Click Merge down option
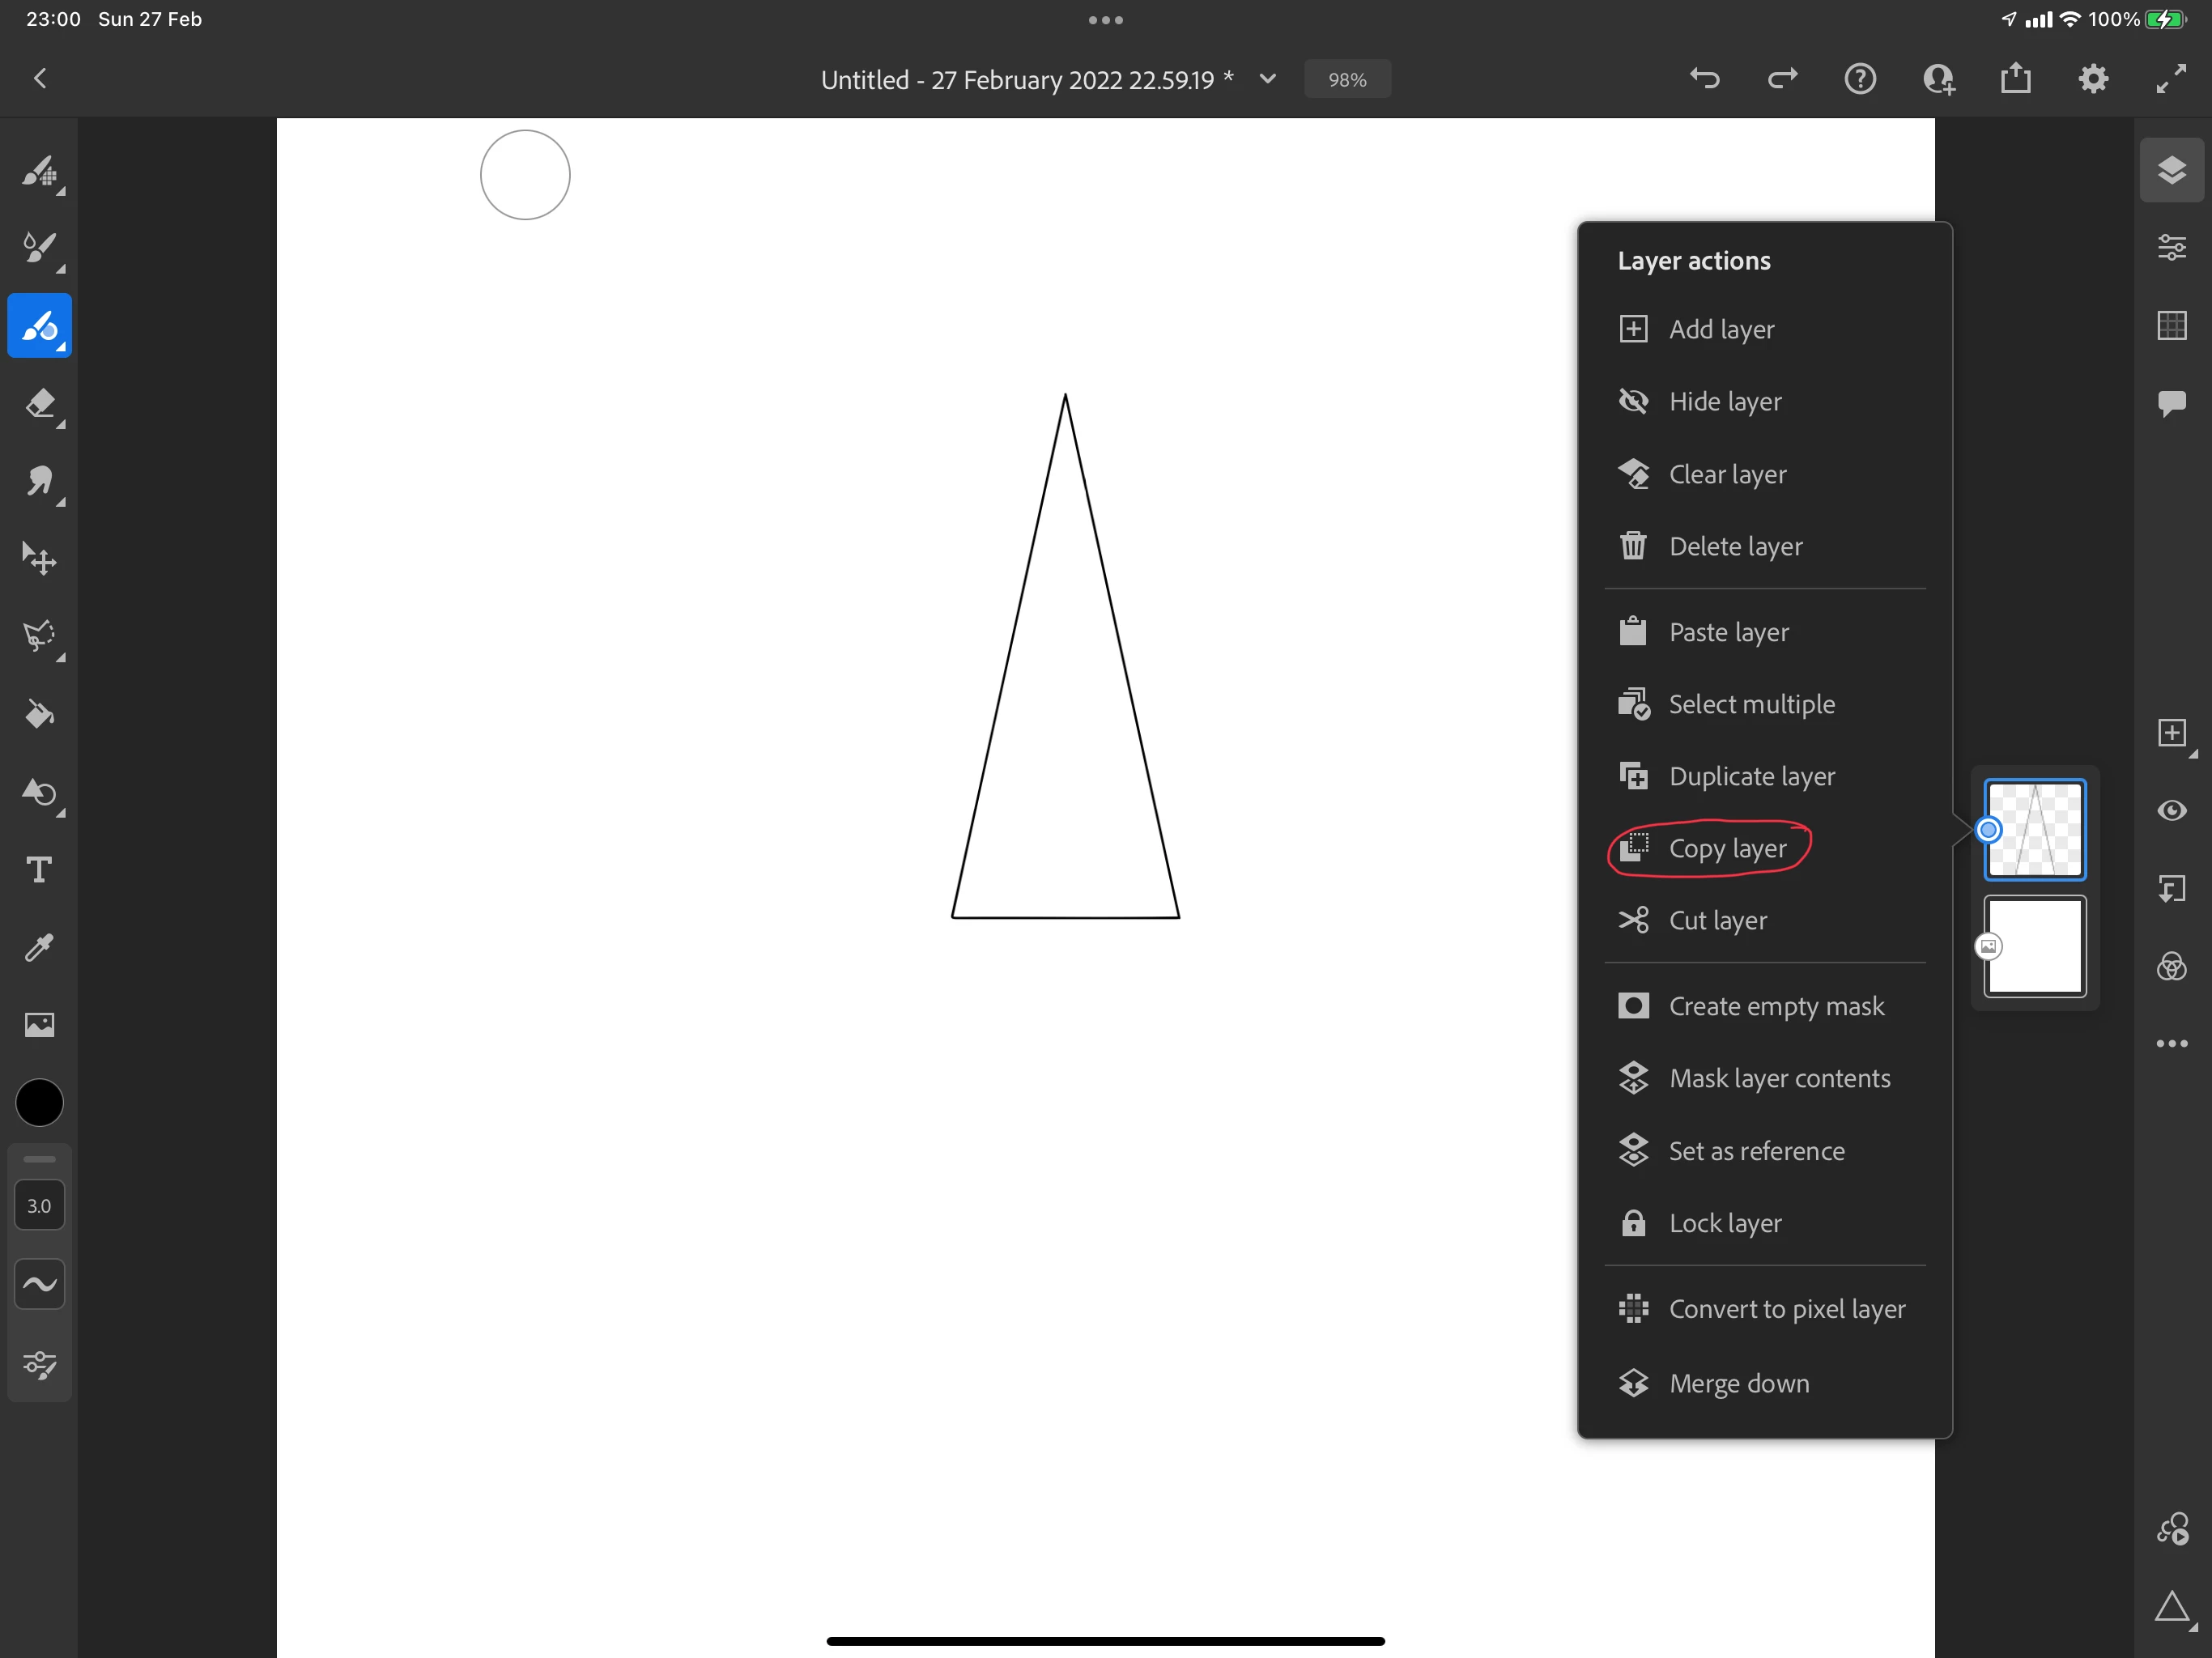2212x1658 pixels. [x=1738, y=1383]
